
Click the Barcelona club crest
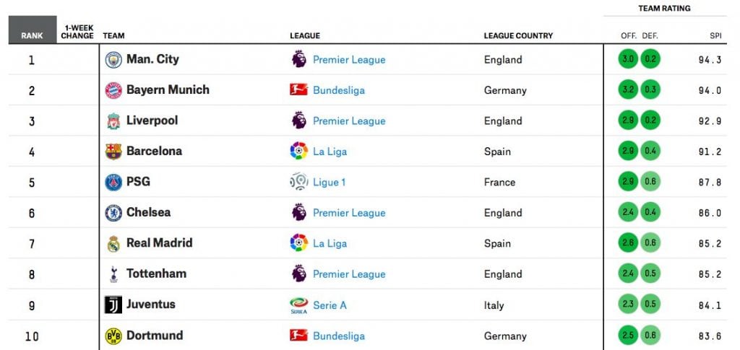(113, 152)
